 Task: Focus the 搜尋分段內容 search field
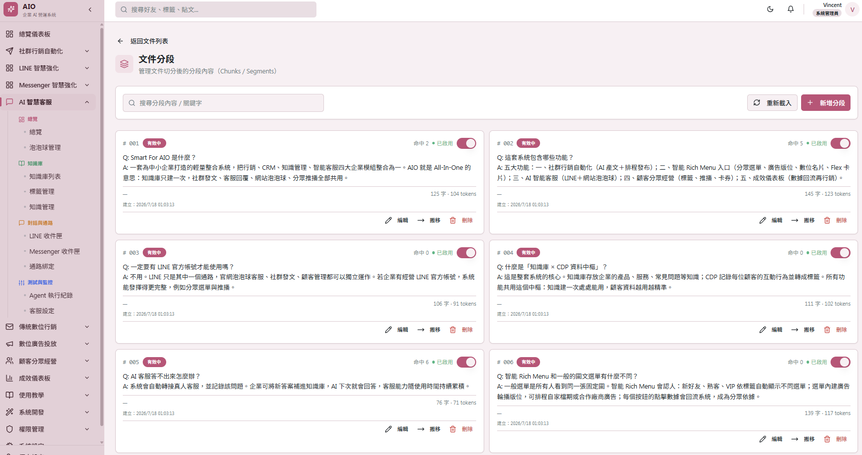pyautogui.click(x=223, y=103)
